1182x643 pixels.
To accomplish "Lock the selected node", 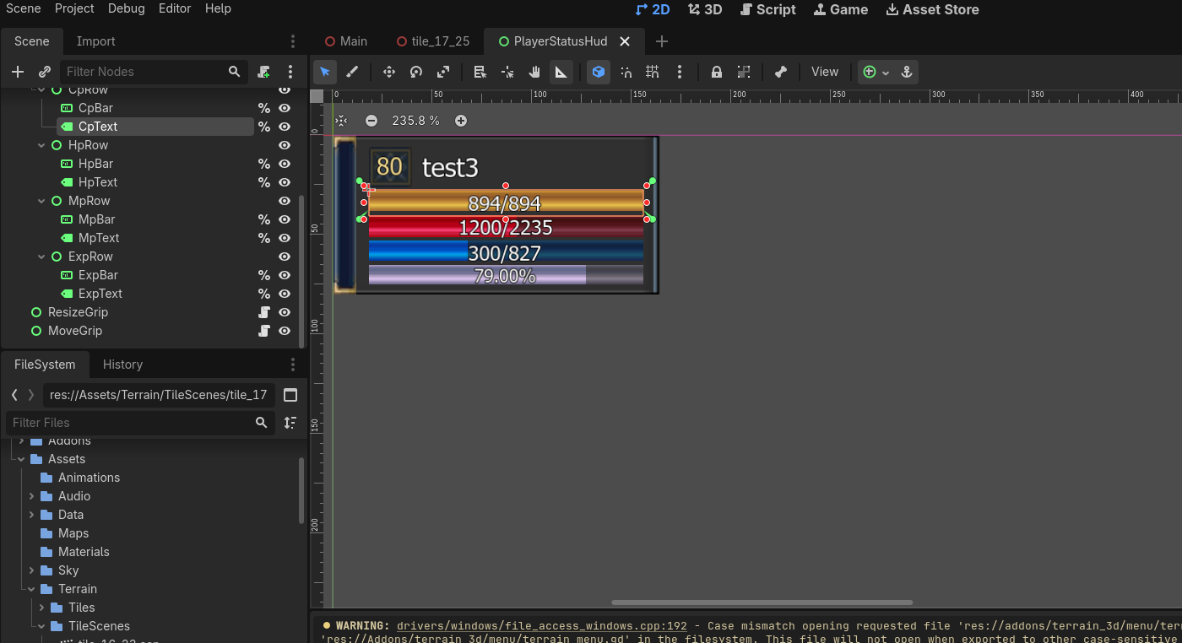I will click(717, 72).
